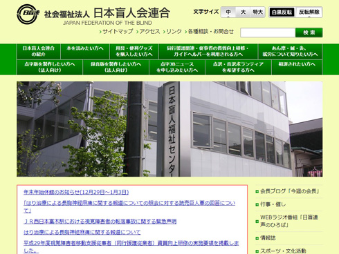
Task: Open the サイトマップ link
Action: coord(118,31)
